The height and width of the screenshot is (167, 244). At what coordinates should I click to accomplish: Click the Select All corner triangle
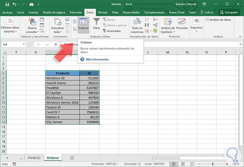[x=4, y=52]
